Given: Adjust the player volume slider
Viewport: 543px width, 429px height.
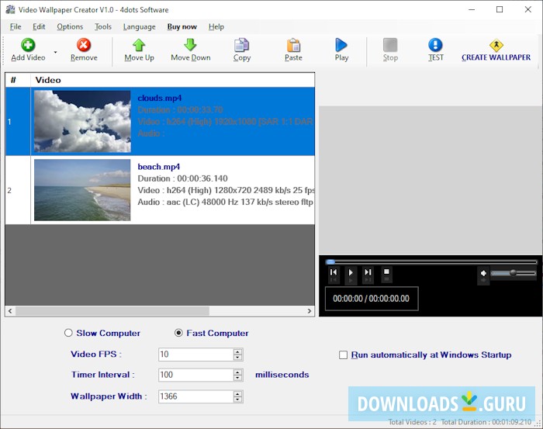Looking at the screenshot, I should [x=513, y=273].
